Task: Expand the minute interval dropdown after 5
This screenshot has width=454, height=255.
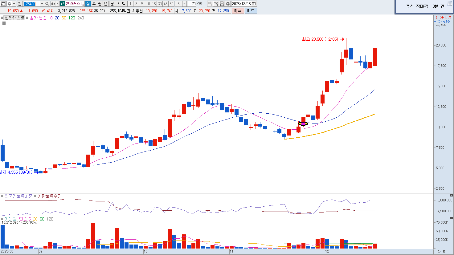Action: coord(184,4)
